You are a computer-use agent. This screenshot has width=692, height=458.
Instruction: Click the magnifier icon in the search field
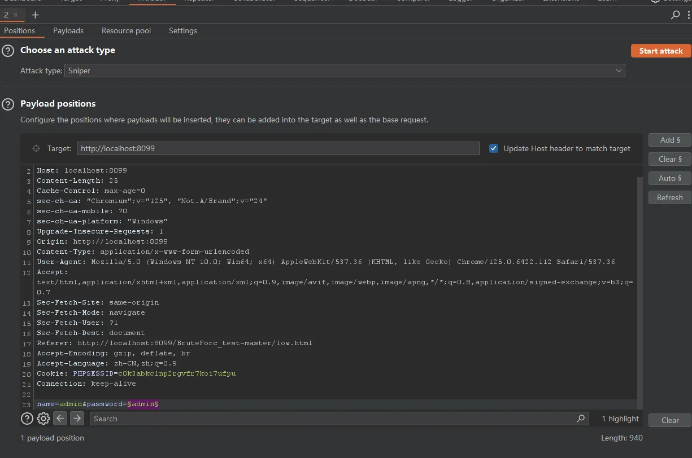[581, 419]
